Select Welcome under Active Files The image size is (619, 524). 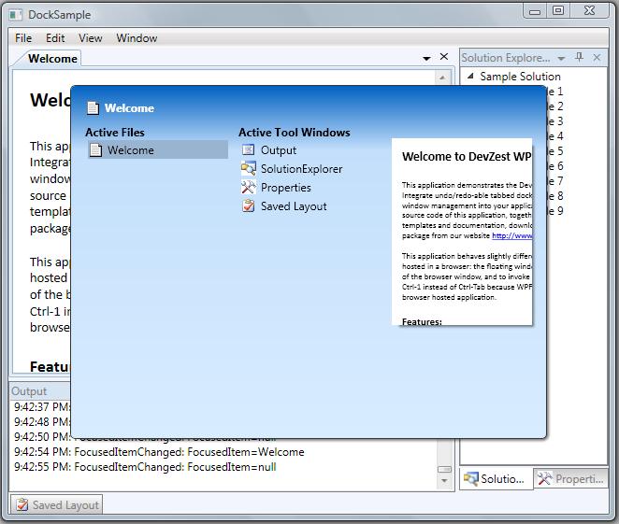coord(157,149)
